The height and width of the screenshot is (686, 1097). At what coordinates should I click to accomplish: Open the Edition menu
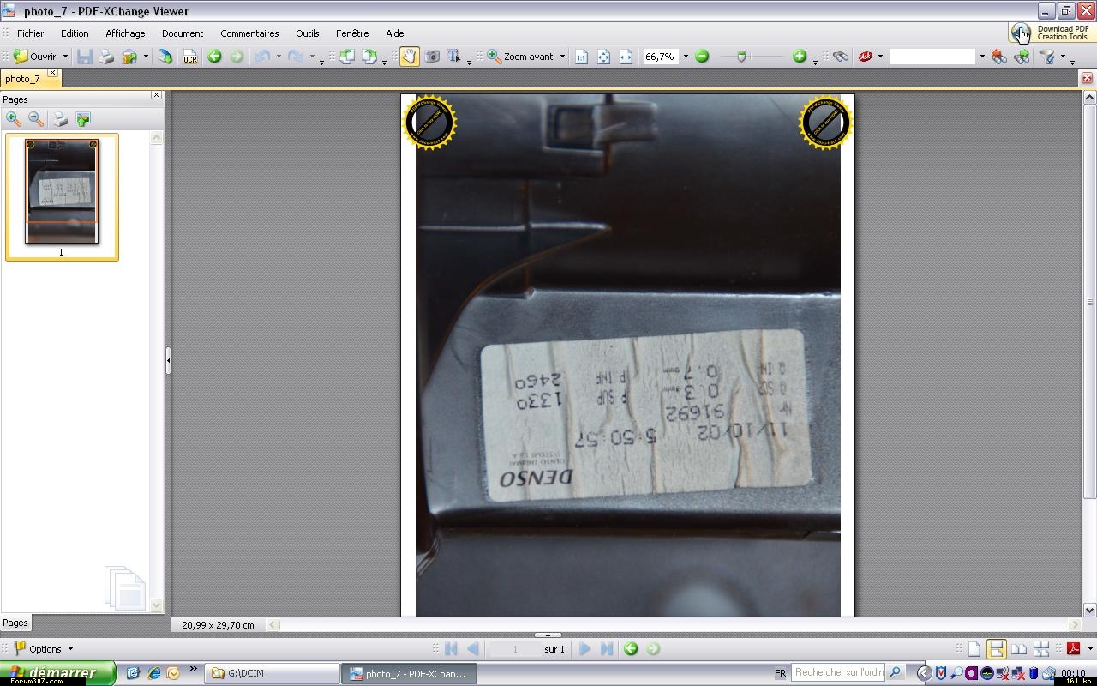(75, 33)
